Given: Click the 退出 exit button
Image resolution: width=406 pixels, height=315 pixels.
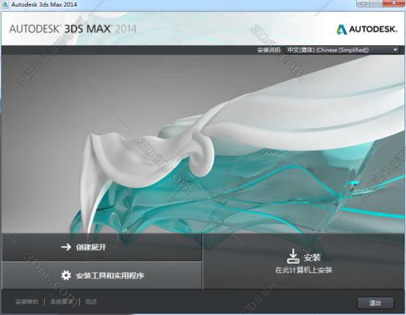Looking at the screenshot, I should 375,303.
